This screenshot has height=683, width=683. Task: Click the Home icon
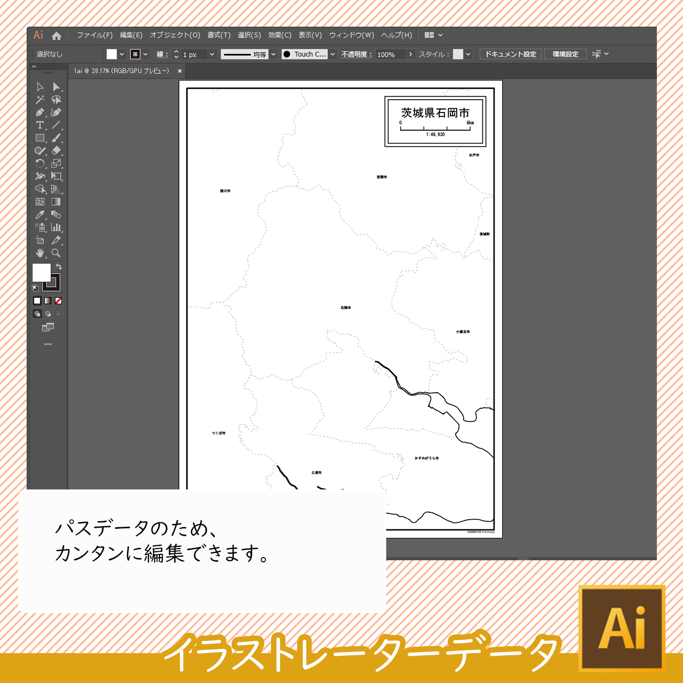click(x=57, y=36)
